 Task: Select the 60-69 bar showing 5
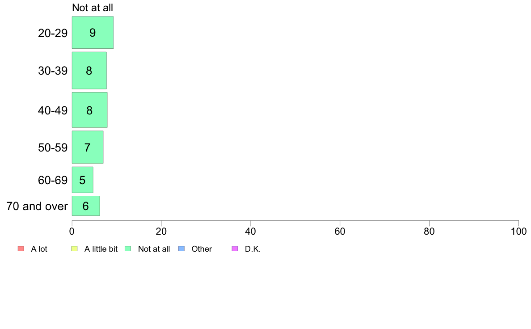pos(82,180)
